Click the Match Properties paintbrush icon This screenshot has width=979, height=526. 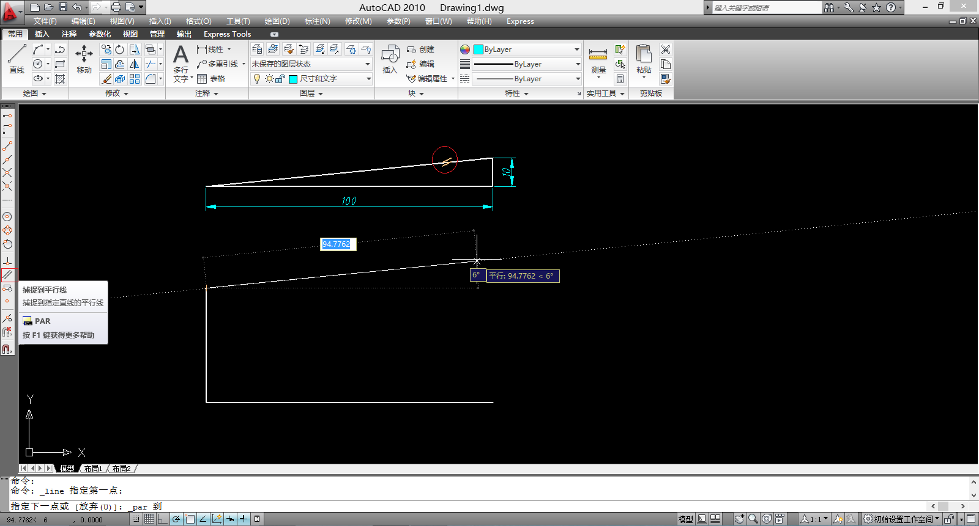[666, 79]
